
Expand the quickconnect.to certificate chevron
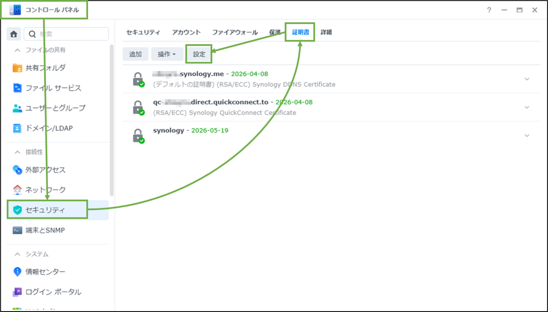[x=527, y=107]
